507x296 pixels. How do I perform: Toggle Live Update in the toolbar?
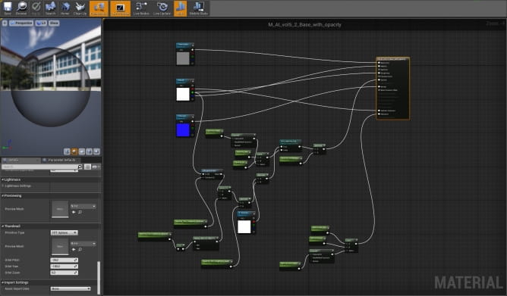[x=162, y=8]
